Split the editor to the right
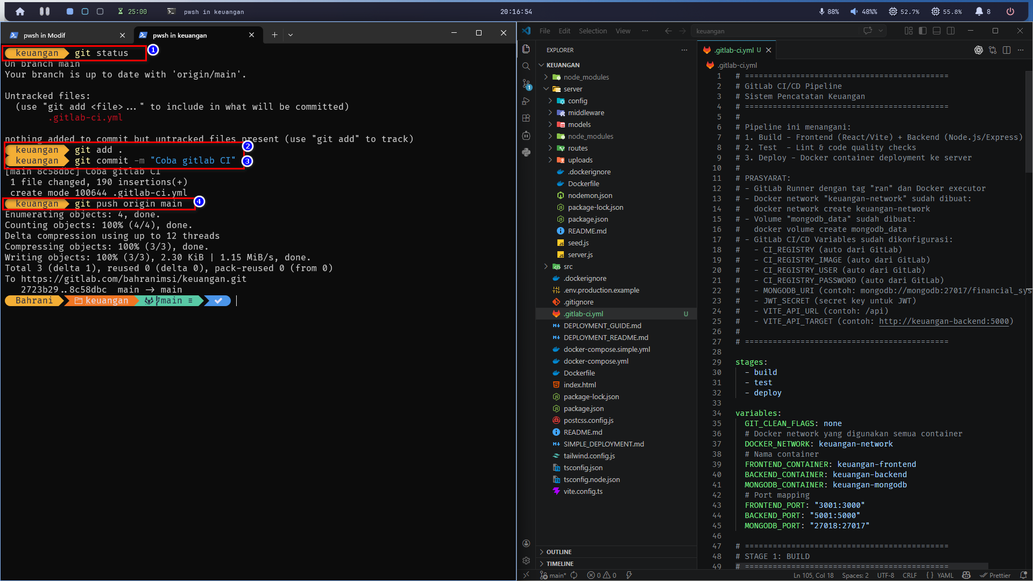This screenshot has height=581, width=1033. (x=1007, y=50)
